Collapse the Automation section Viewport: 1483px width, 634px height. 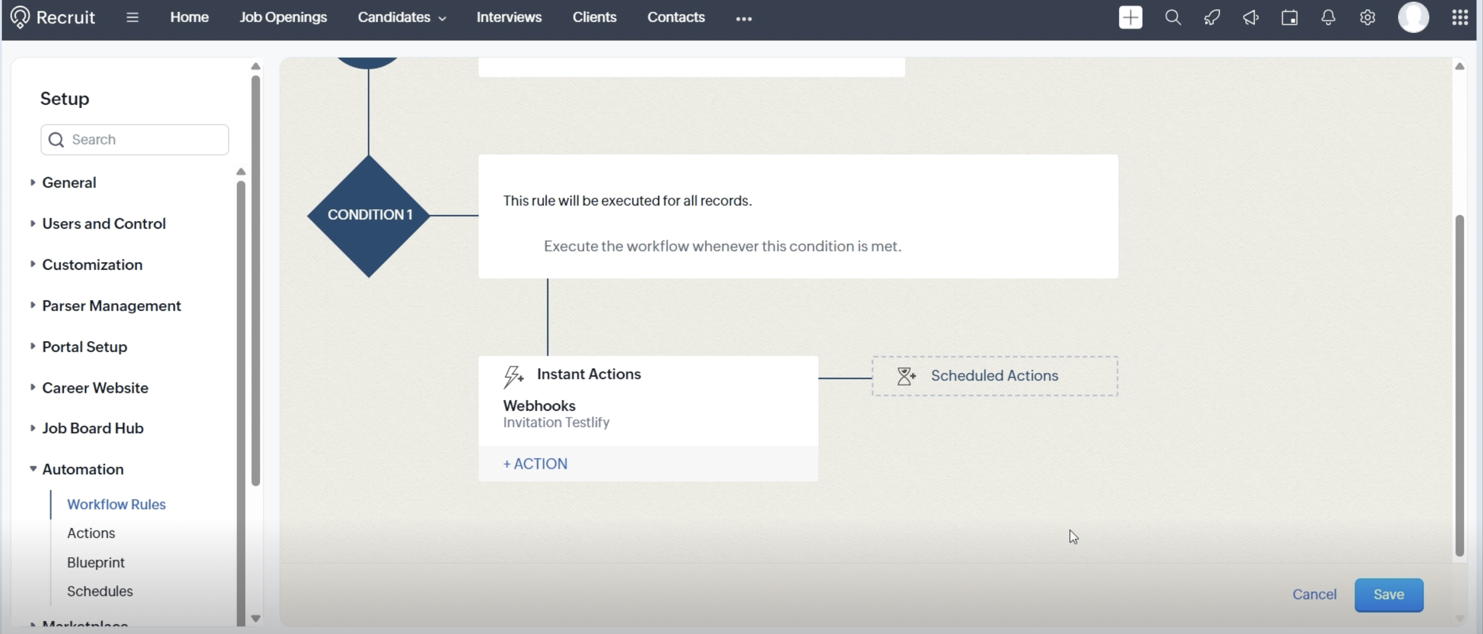point(83,470)
